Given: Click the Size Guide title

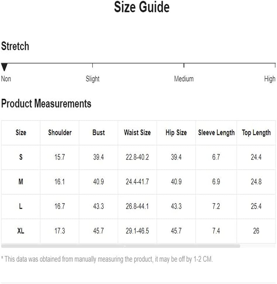Looking at the screenshot, I should [142, 7].
